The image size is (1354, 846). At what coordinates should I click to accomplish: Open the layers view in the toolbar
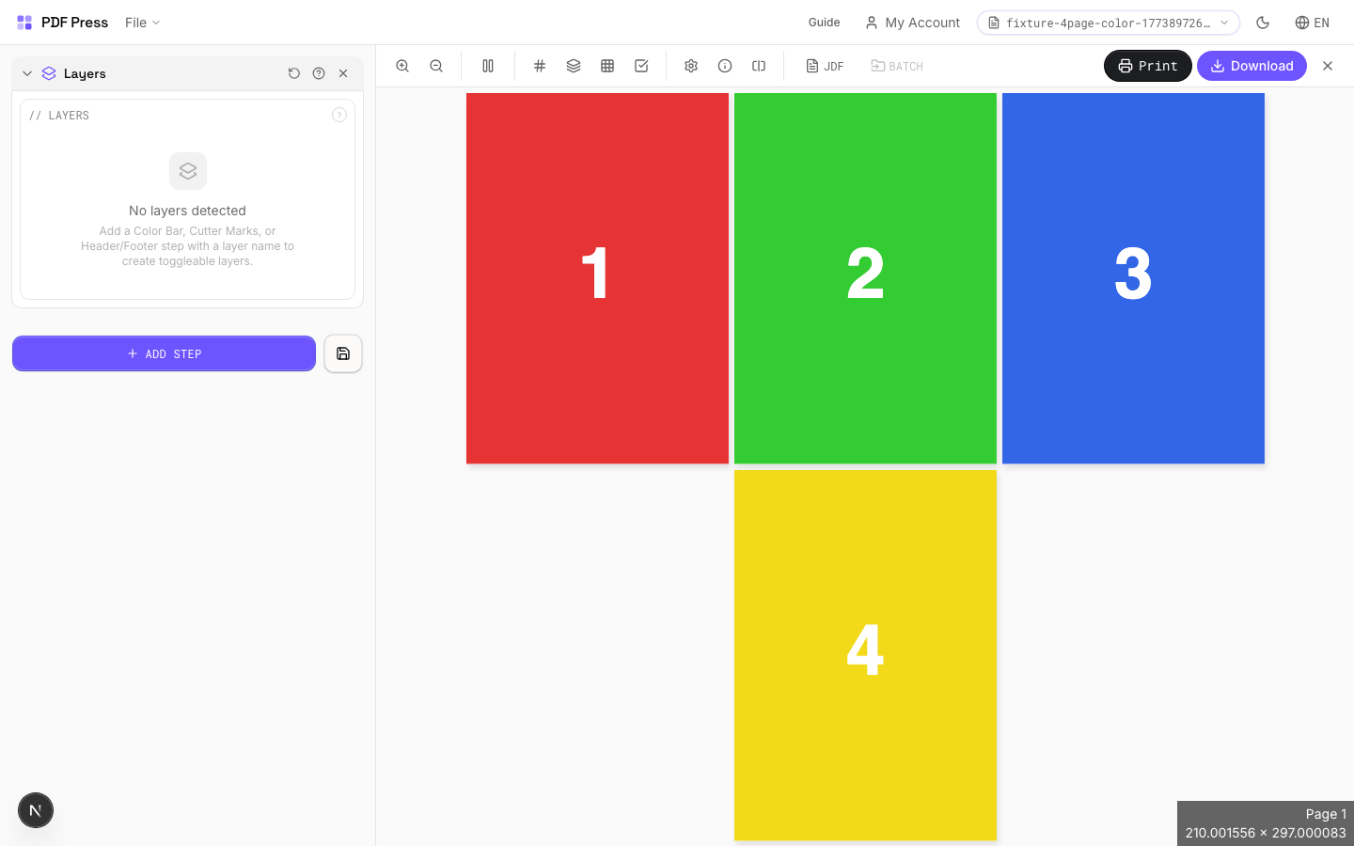coord(574,66)
